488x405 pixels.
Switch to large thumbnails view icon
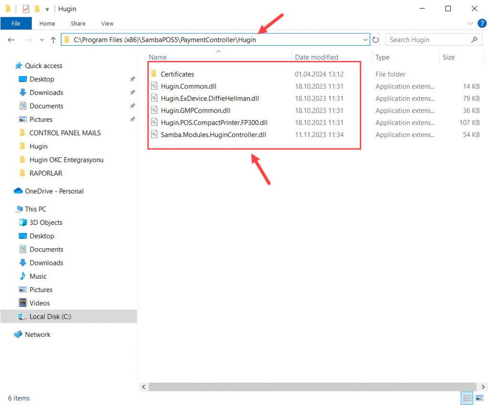pos(479,398)
